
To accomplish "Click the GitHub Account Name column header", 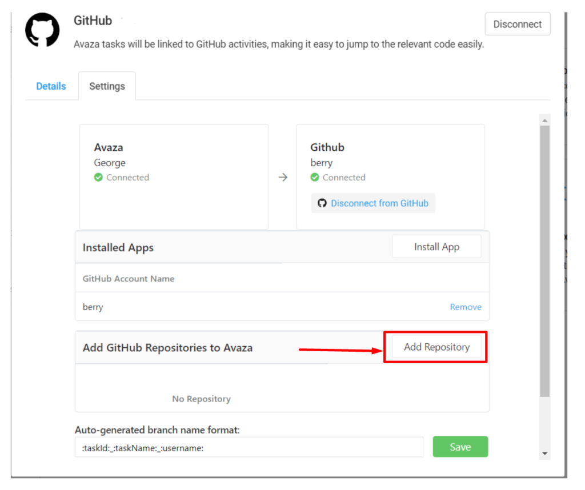I will coord(129,279).
